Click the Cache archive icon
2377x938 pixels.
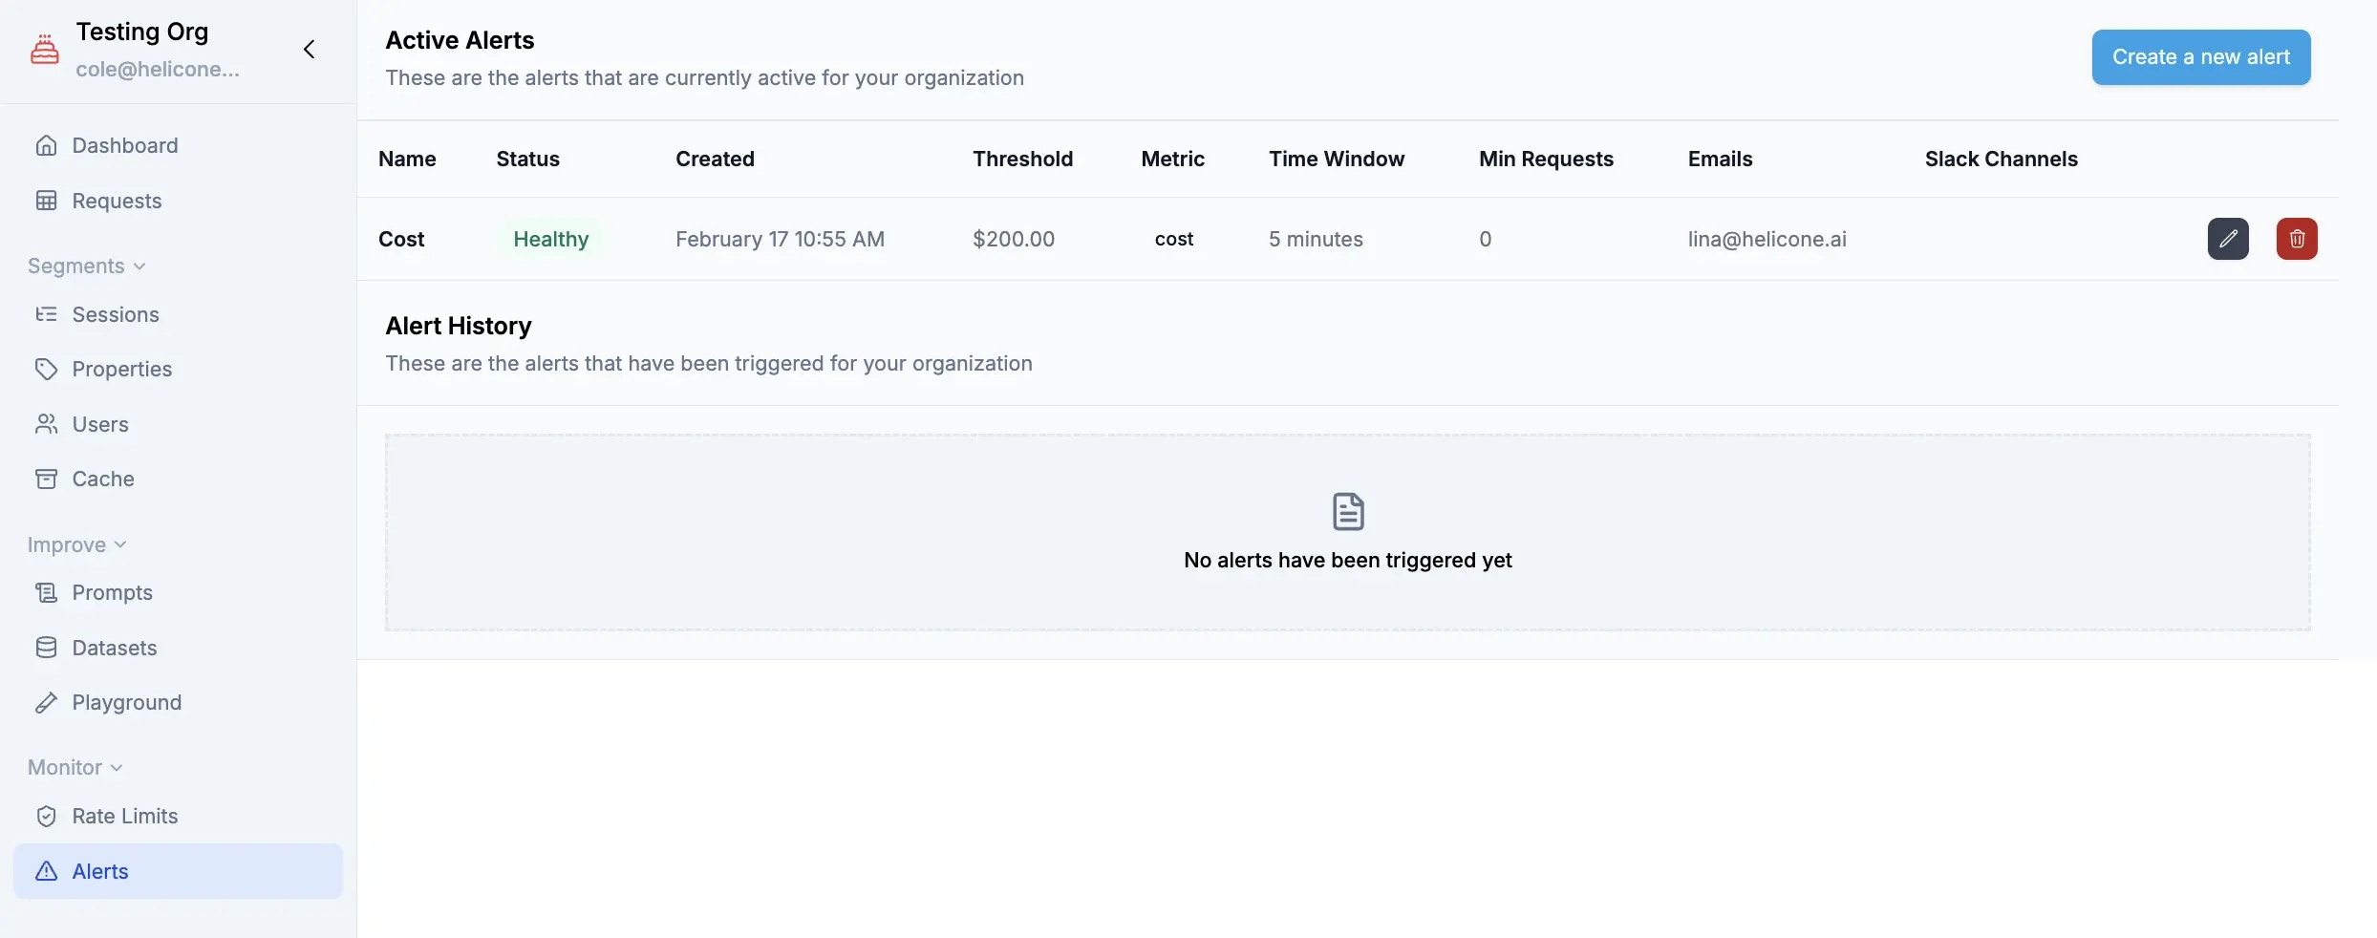pyautogui.click(x=46, y=479)
